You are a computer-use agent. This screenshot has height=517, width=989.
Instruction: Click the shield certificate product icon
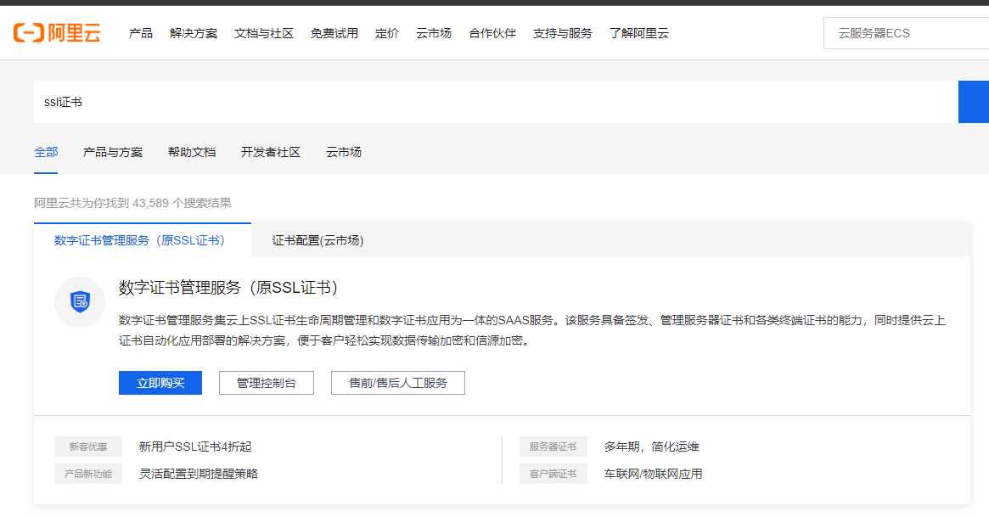click(80, 302)
